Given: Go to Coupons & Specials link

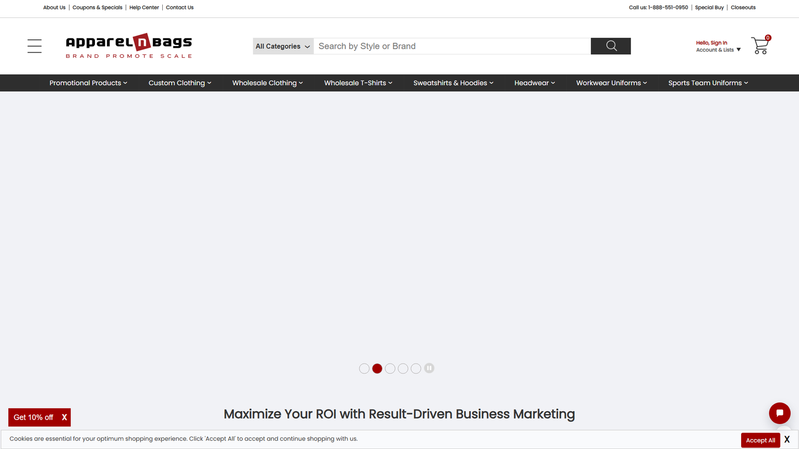Looking at the screenshot, I should click(x=97, y=7).
